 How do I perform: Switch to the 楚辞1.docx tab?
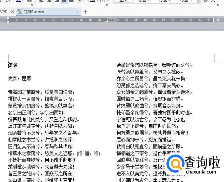49,12
